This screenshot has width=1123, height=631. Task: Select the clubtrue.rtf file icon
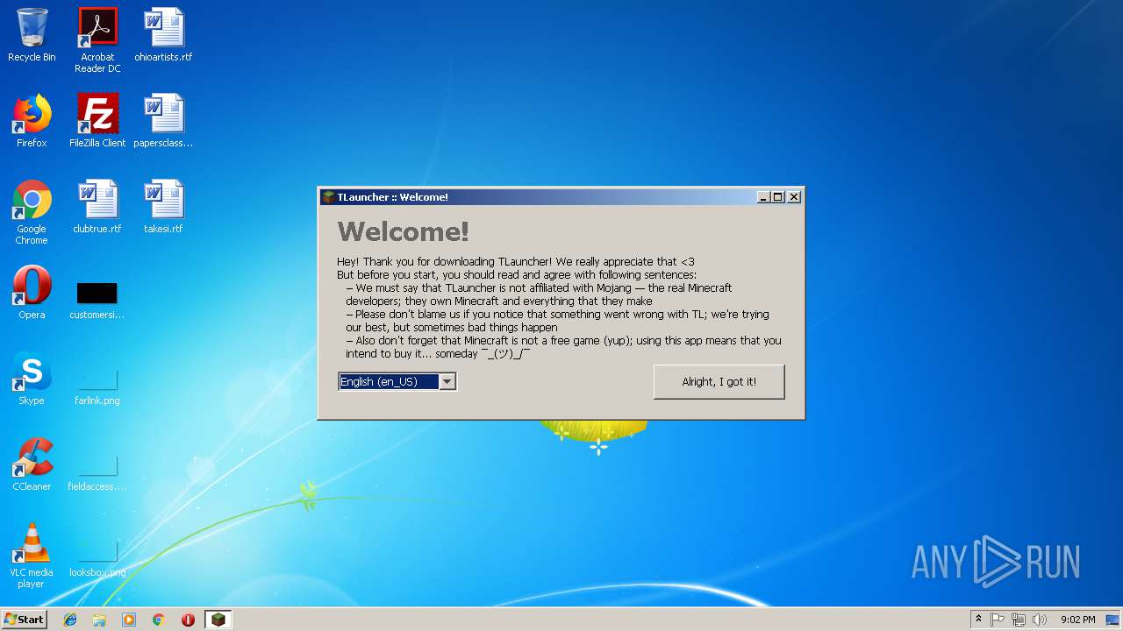(x=97, y=207)
